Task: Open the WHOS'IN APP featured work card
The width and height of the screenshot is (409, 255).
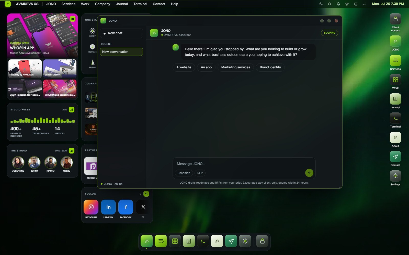Action: click(x=42, y=35)
